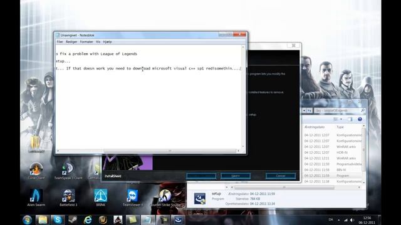The height and width of the screenshot is (225, 401).
Task: Open the Hjælp menu in Notepad
Action: tap(107, 42)
